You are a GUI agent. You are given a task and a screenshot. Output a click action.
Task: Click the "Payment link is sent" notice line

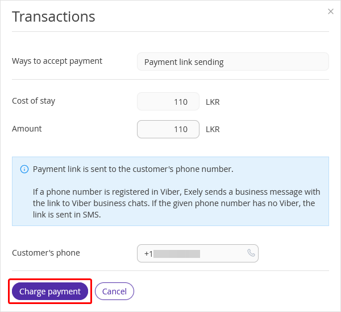pyautogui.click(x=133, y=169)
